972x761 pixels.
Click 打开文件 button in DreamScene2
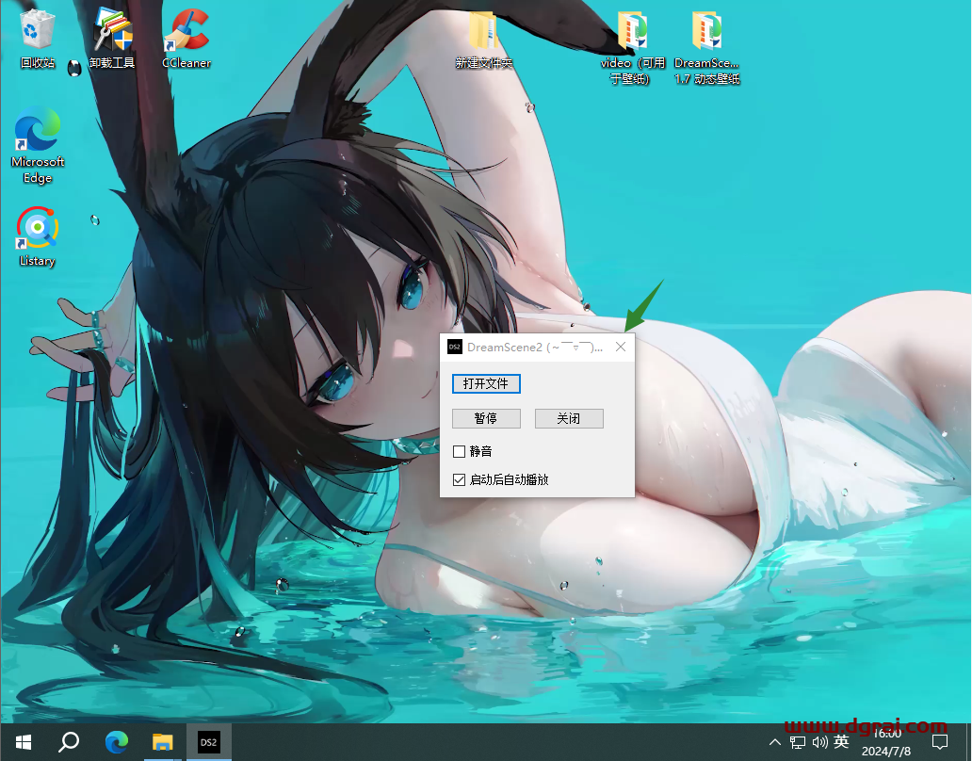pyautogui.click(x=486, y=383)
